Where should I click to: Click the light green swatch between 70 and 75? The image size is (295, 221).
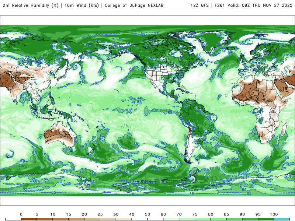click(x=187, y=219)
